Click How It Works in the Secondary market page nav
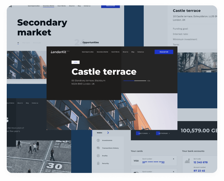 (62, 6)
